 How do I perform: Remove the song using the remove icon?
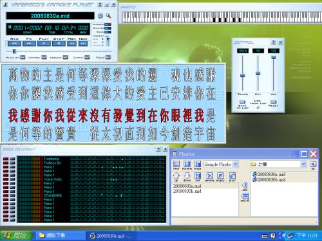[x=209, y=176]
